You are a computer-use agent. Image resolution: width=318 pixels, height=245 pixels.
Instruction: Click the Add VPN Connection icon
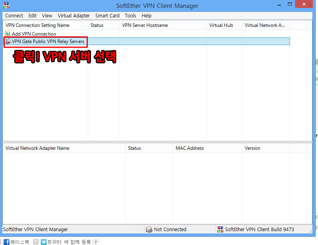coord(8,33)
